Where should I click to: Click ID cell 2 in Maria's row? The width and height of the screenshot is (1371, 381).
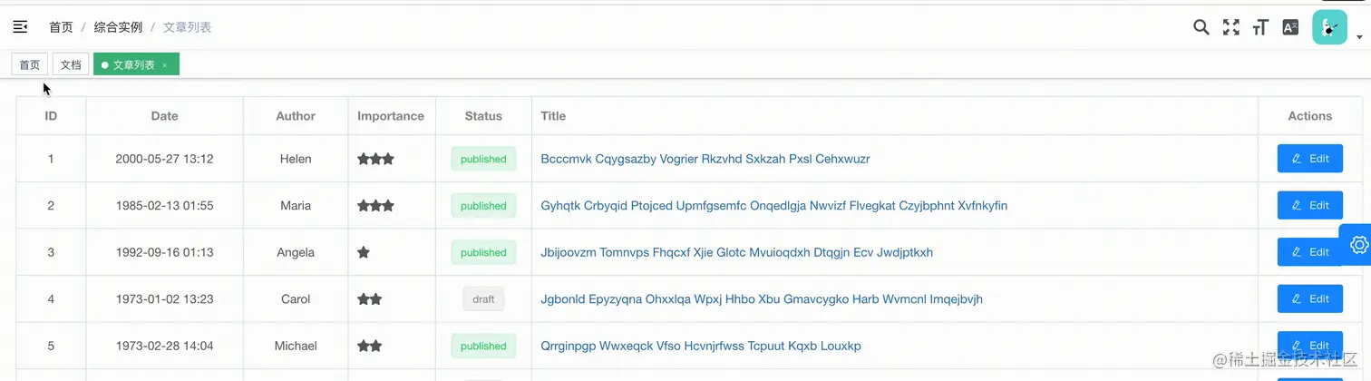point(51,206)
